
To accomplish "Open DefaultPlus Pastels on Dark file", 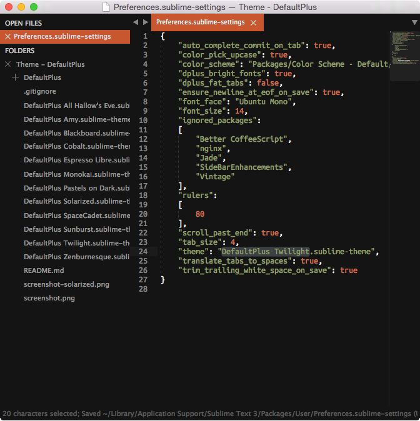I will pos(77,188).
